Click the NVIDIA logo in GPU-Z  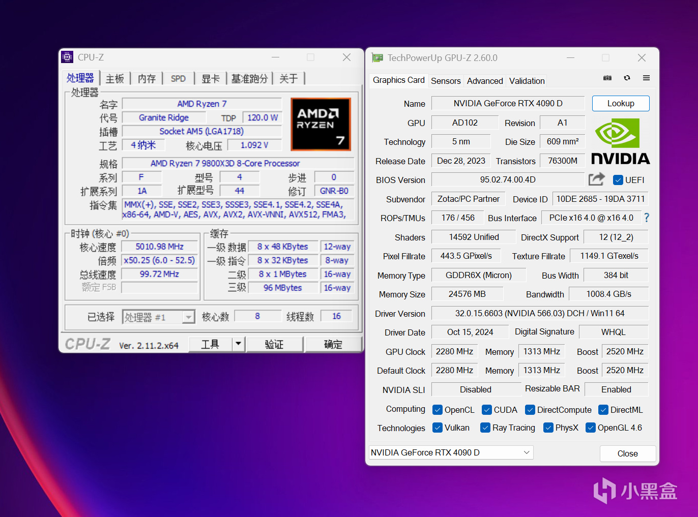click(x=621, y=141)
